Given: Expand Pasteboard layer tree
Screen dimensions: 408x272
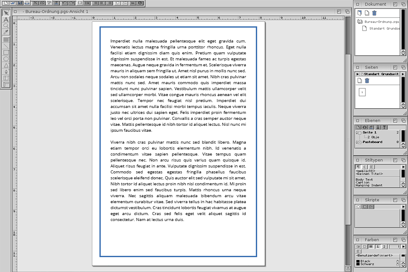Looking at the screenshot, I should pyautogui.click(x=360, y=142).
